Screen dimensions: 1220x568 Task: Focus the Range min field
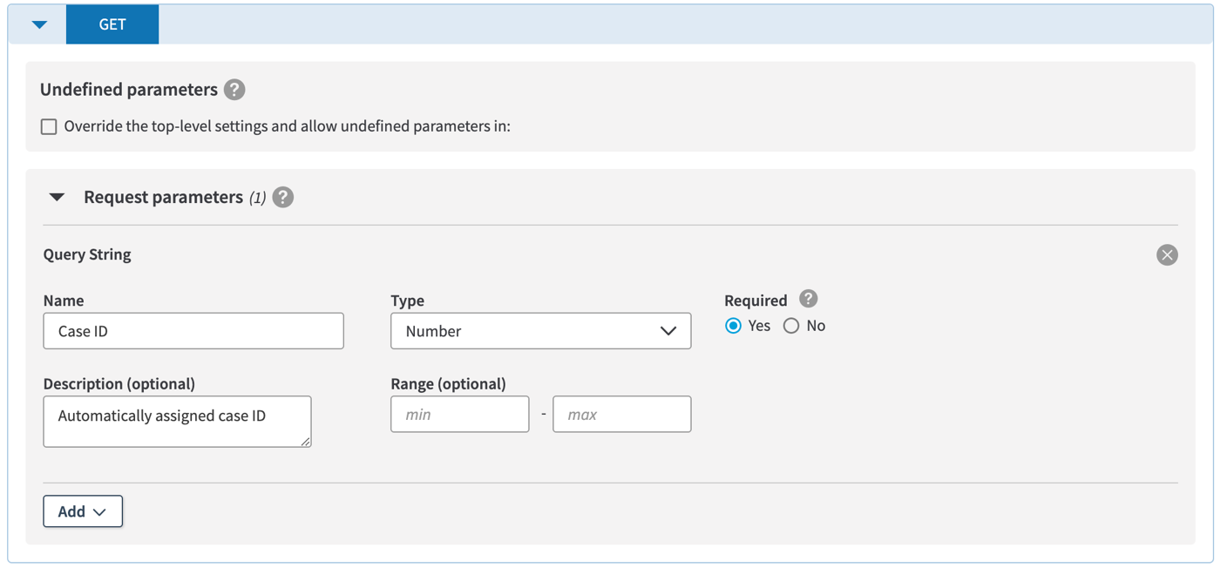pos(459,415)
